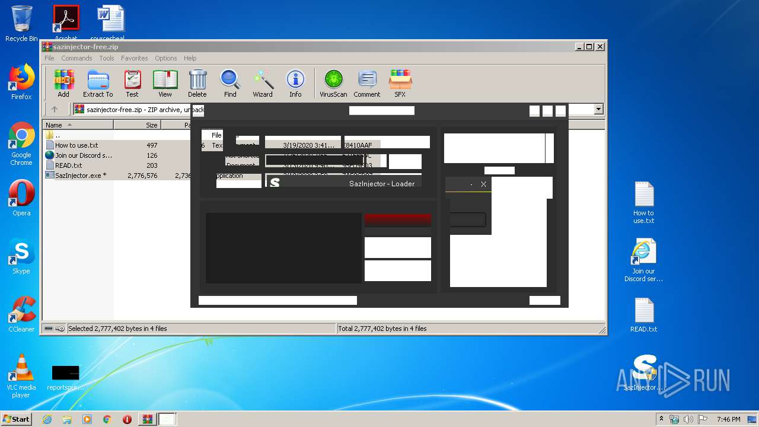Launch Google Chrome from the desktop
759x427 pixels.
point(21,144)
